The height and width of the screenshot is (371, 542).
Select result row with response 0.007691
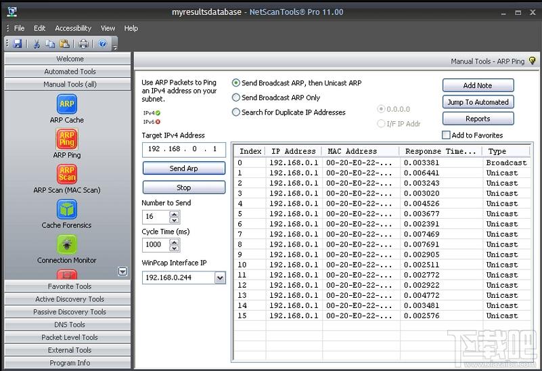click(382, 244)
